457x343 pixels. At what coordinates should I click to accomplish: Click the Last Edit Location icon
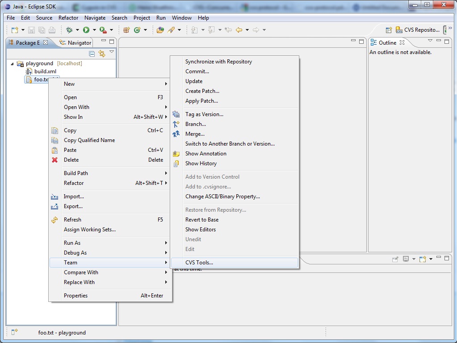click(x=228, y=30)
